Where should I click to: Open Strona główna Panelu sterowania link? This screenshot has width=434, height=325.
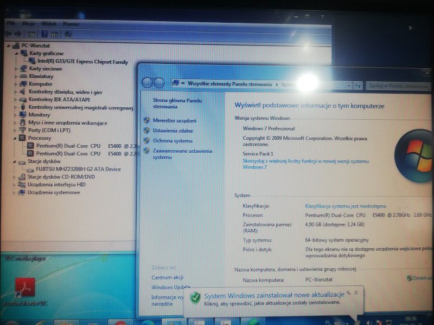click(x=177, y=103)
